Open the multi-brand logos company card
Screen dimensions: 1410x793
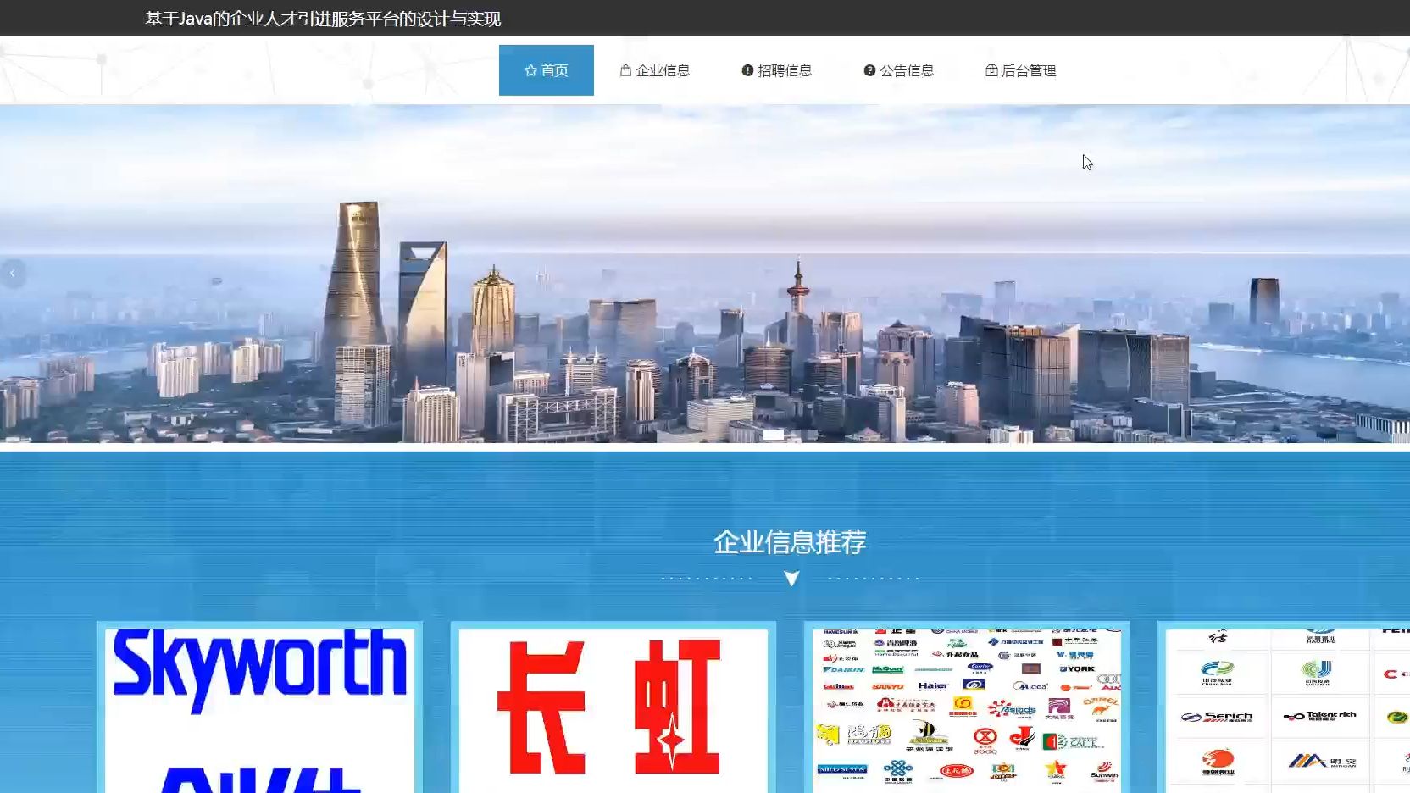(x=967, y=708)
